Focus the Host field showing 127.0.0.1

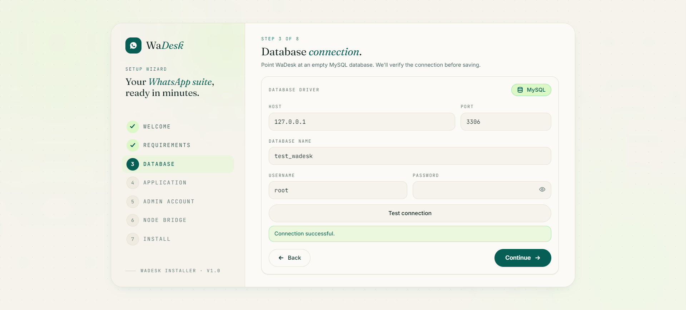pos(362,122)
